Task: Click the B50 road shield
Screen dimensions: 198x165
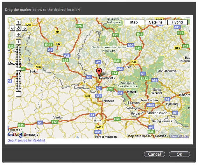Action: pos(178,48)
